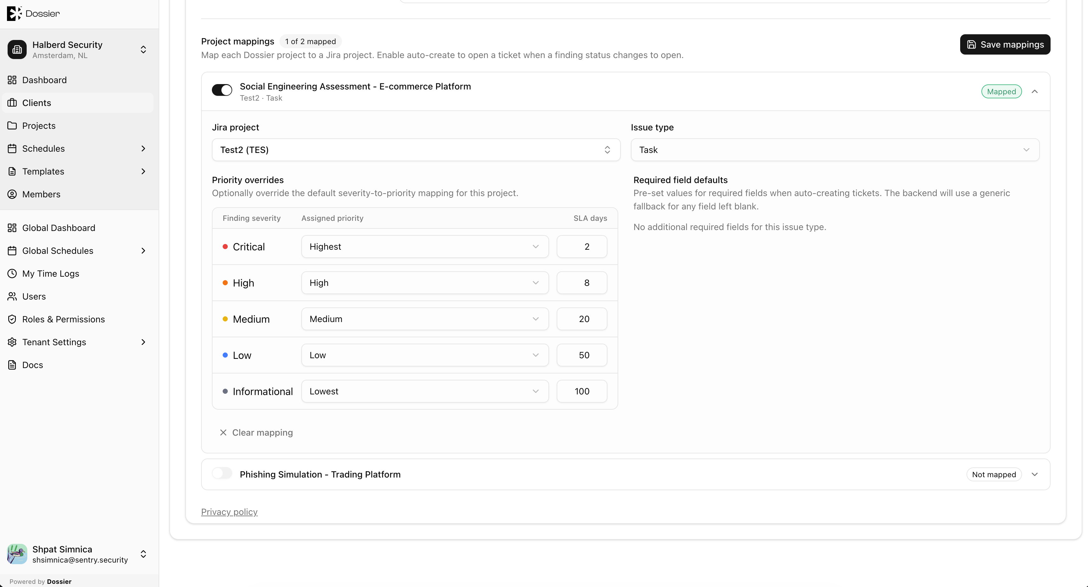This screenshot has width=1088, height=587.
Task: Click the Tenant Settings gear icon
Action: [12, 342]
